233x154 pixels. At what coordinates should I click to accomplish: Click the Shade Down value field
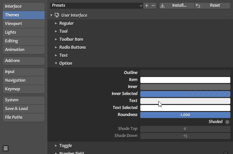point(185,136)
